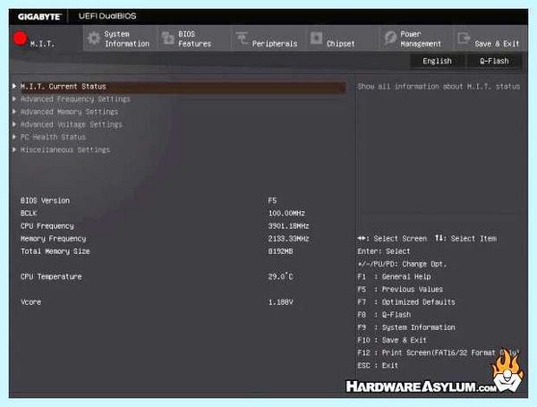Click the Memory Frequency label

[x=53, y=239]
